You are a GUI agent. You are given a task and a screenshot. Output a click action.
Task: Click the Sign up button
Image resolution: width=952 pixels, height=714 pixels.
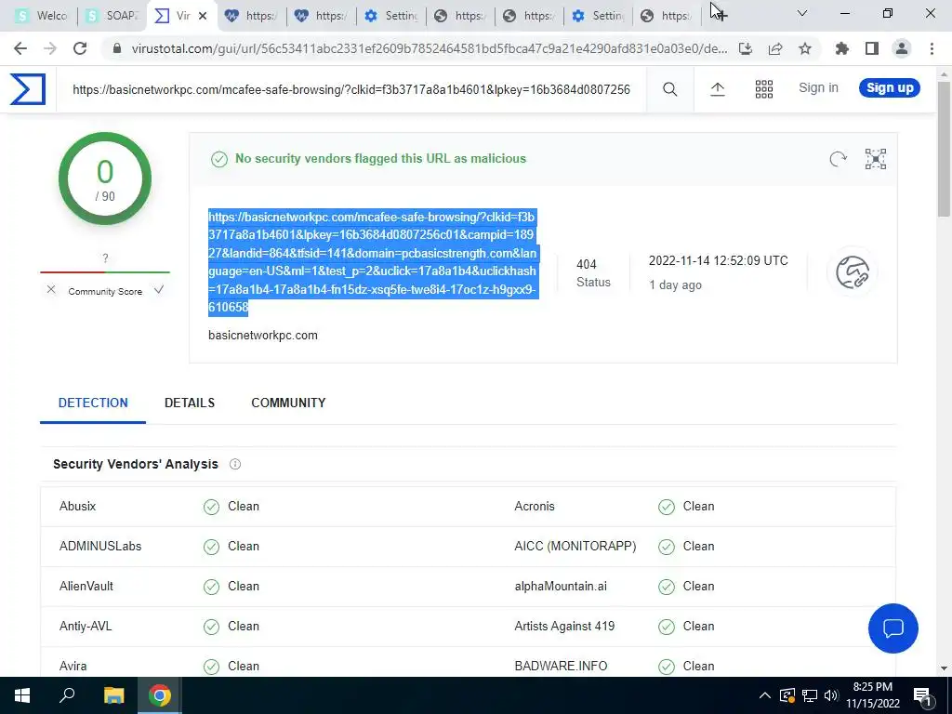[890, 88]
